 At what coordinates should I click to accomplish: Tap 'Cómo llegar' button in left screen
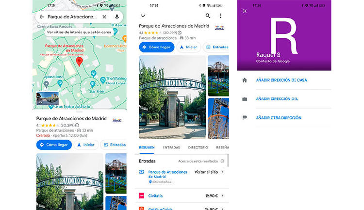click(x=54, y=145)
